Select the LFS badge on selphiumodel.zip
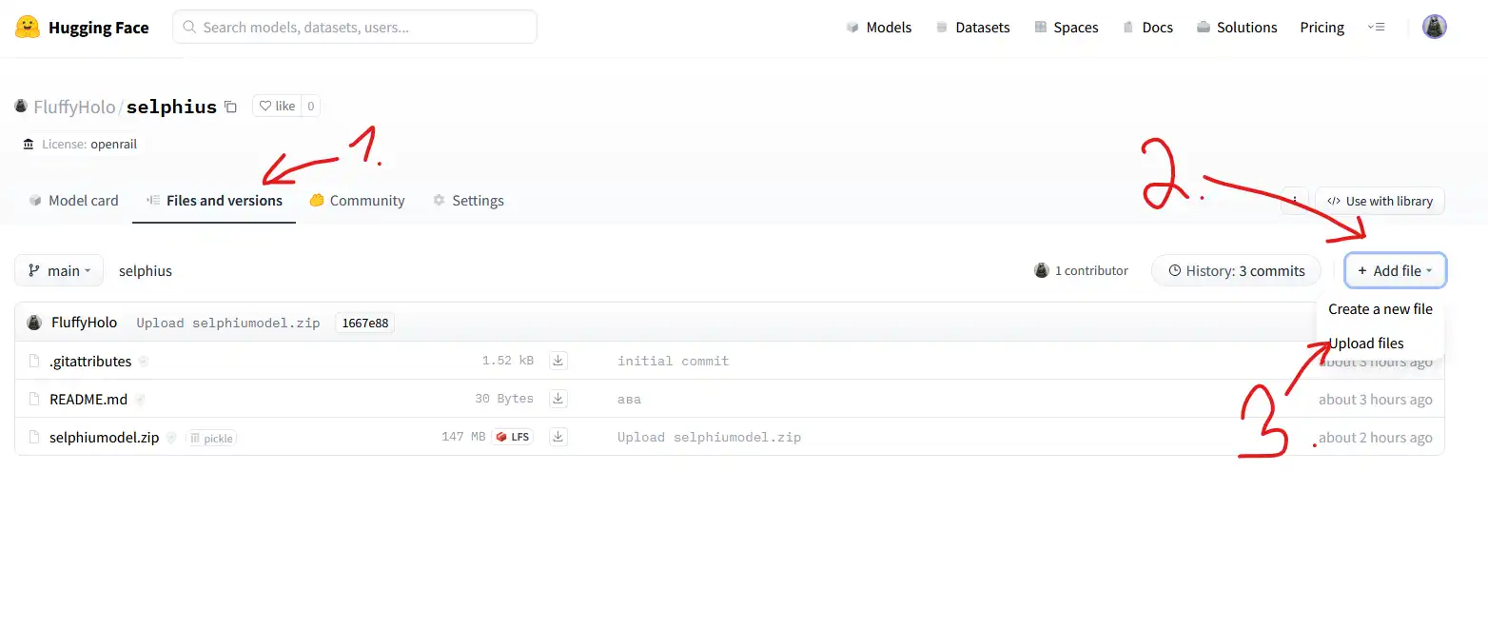Image resolution: width=1488 pixels, height=628 pixels. coord(513,437)
